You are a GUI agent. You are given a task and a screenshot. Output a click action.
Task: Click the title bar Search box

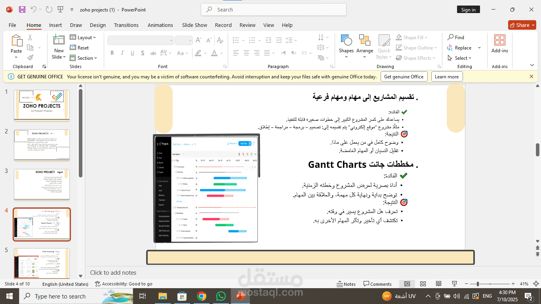coord(274,9)
